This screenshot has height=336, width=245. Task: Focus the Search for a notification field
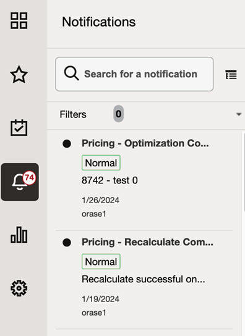coord(134,74)
